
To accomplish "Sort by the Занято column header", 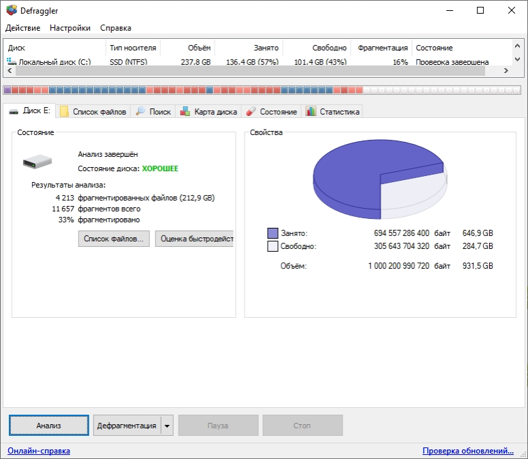I will pyautogui.click(x=249, y=48).
